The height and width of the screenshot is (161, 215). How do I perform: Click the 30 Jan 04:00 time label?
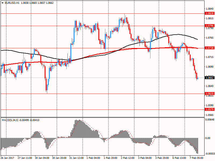(x=42, y=158)
